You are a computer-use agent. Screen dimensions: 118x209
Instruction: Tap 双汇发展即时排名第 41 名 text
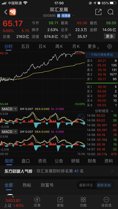tap(60, 171)
